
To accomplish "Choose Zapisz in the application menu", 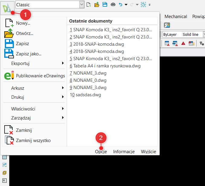I will tap(34, 44).
